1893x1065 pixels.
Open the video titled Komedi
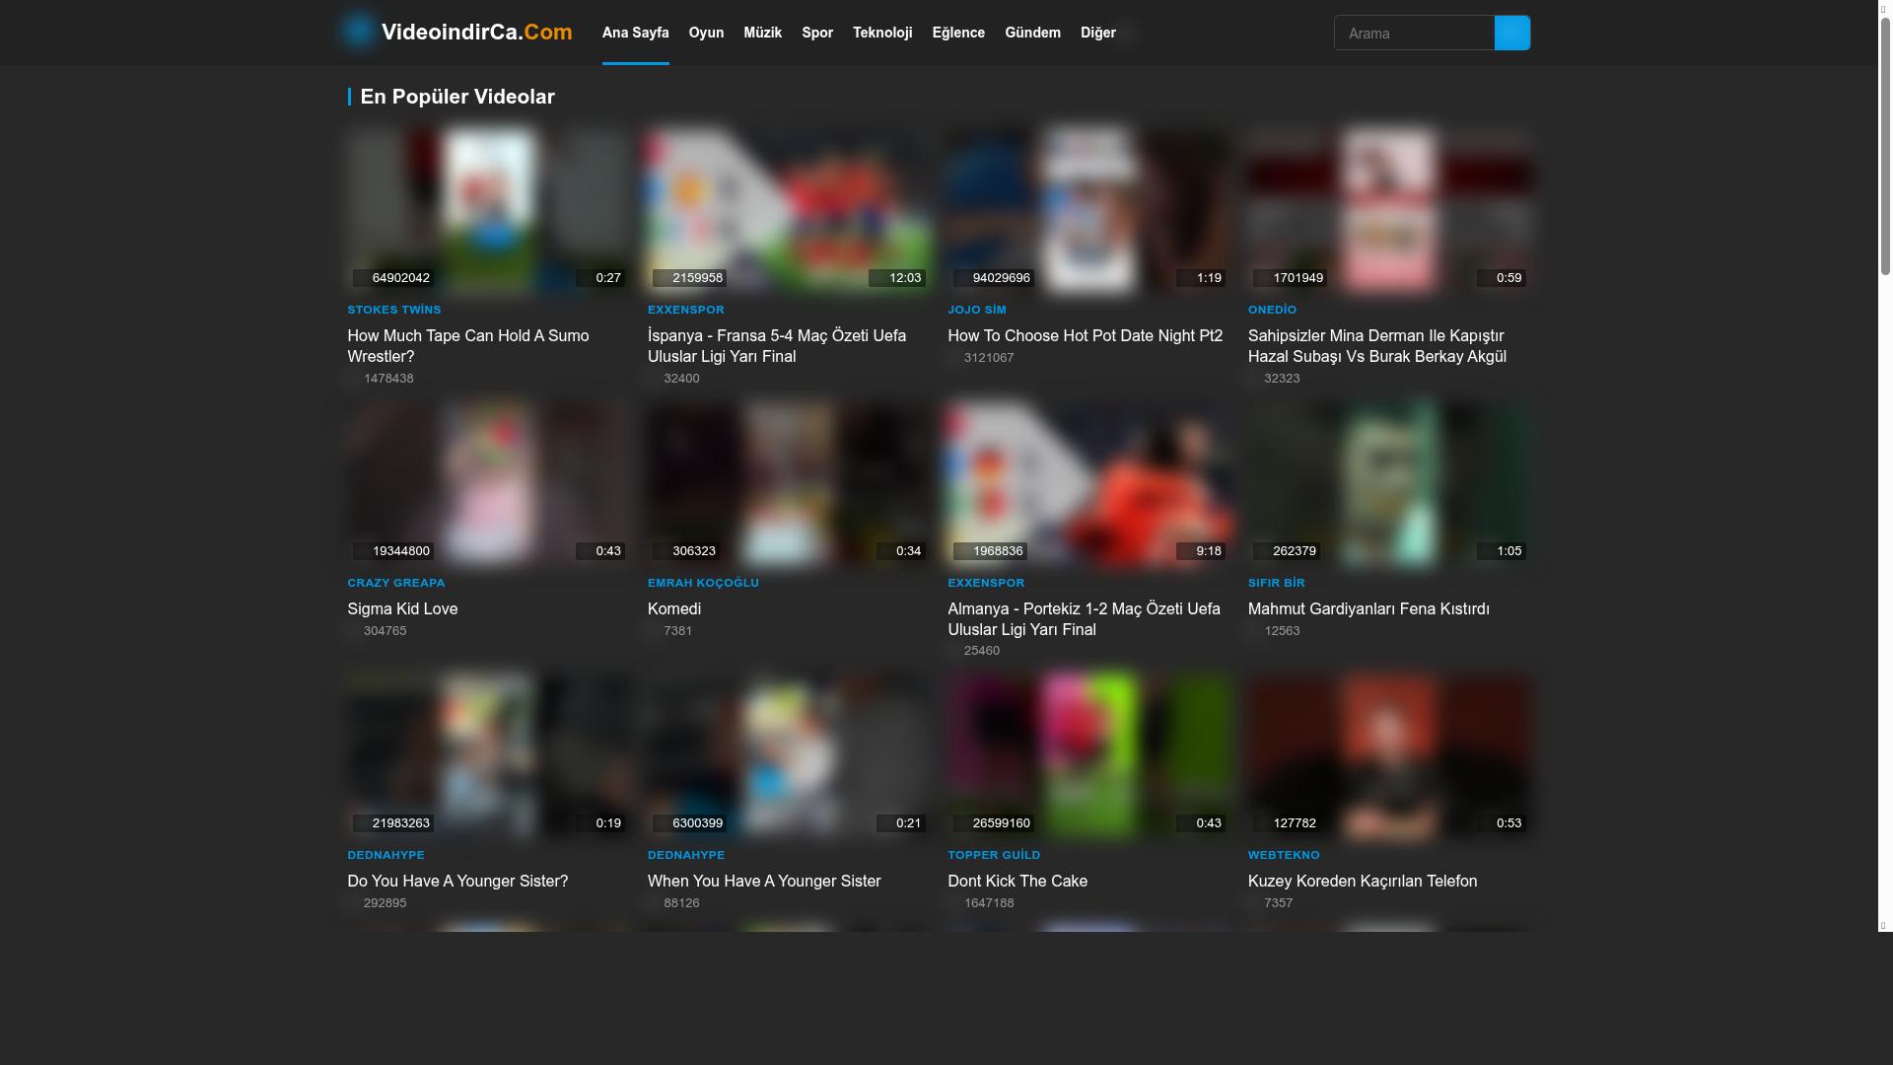click(x=673, y=608)
